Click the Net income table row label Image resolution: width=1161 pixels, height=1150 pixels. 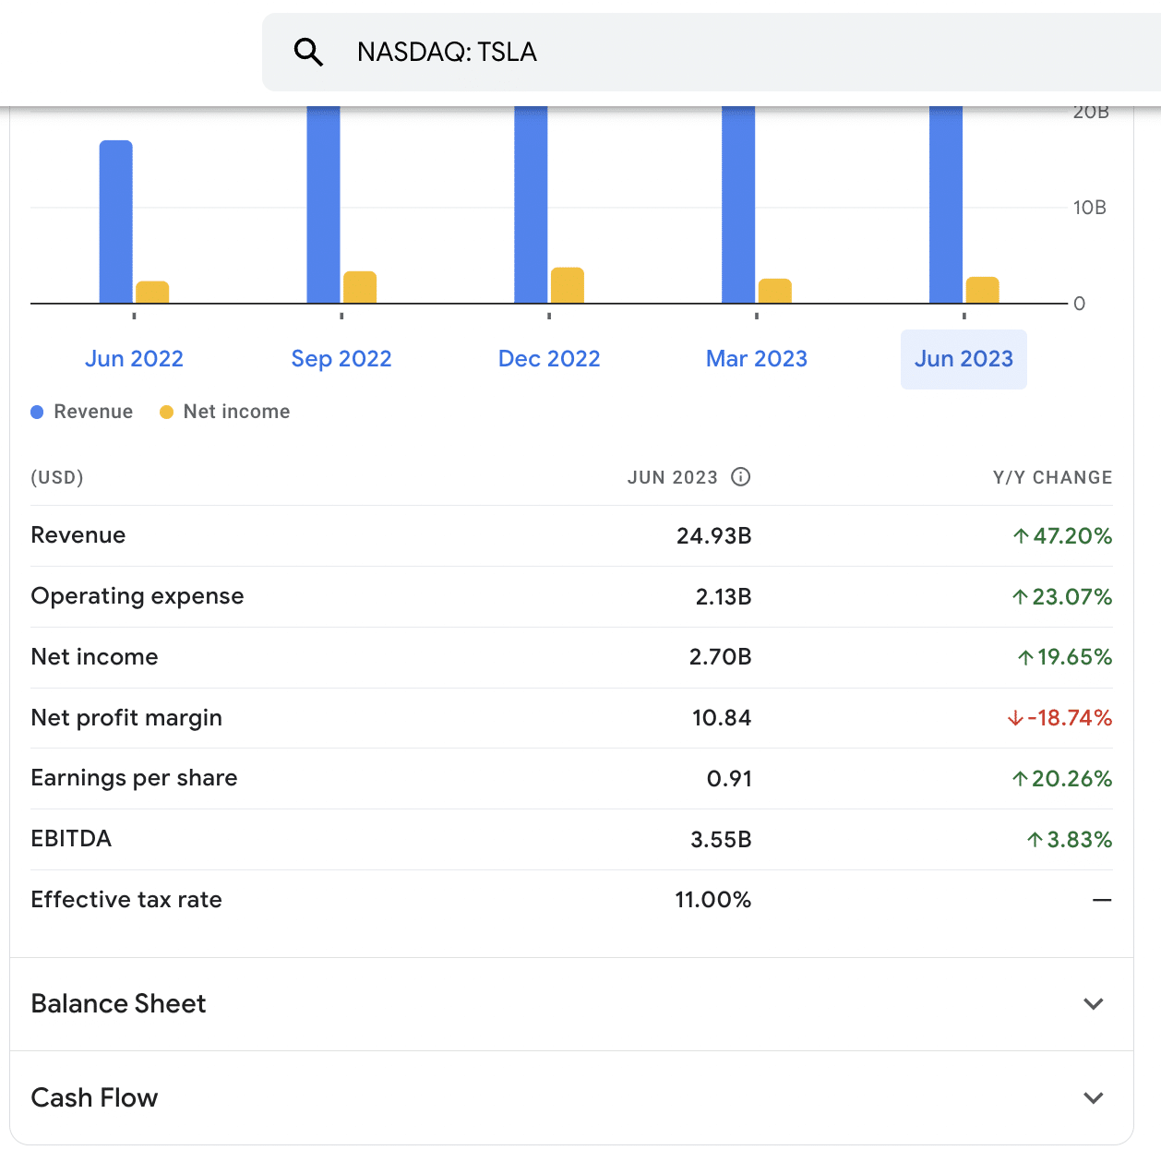click(x=94, y=657)
